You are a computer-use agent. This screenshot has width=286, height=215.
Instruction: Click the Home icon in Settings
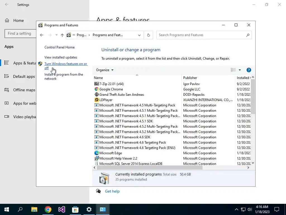7,20
